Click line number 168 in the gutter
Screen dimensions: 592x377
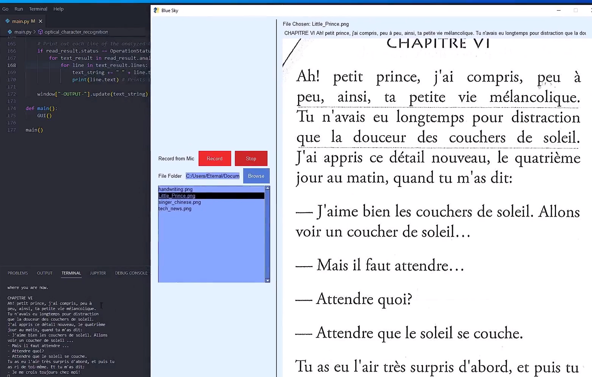click(x=12, y=65)
